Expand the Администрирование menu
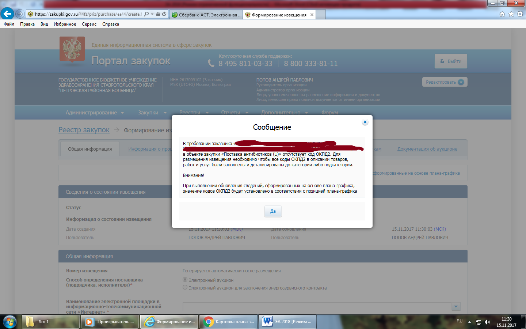Screen dimensions: 526x329 95,113
